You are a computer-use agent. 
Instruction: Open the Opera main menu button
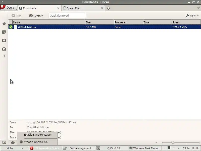(x=9, y=8)
